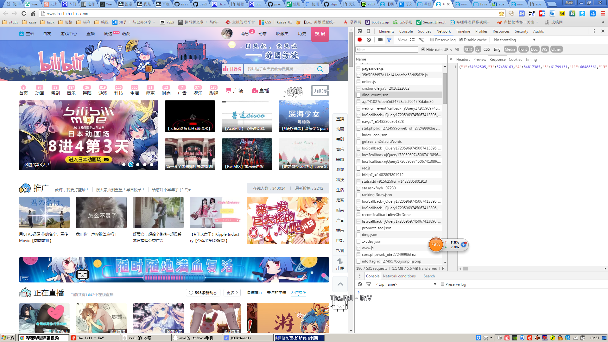Click the back-to-top arrow on the page
The width and height of the screenshot is (608, 342).
[340, 284]
